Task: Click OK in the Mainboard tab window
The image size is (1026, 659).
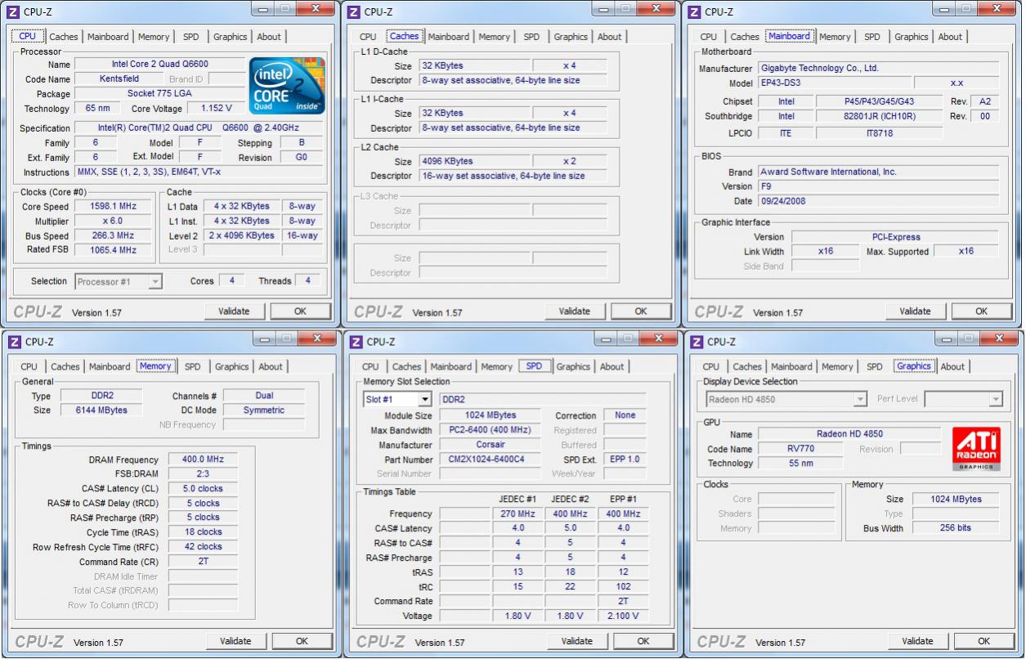Action: (981, 311)
